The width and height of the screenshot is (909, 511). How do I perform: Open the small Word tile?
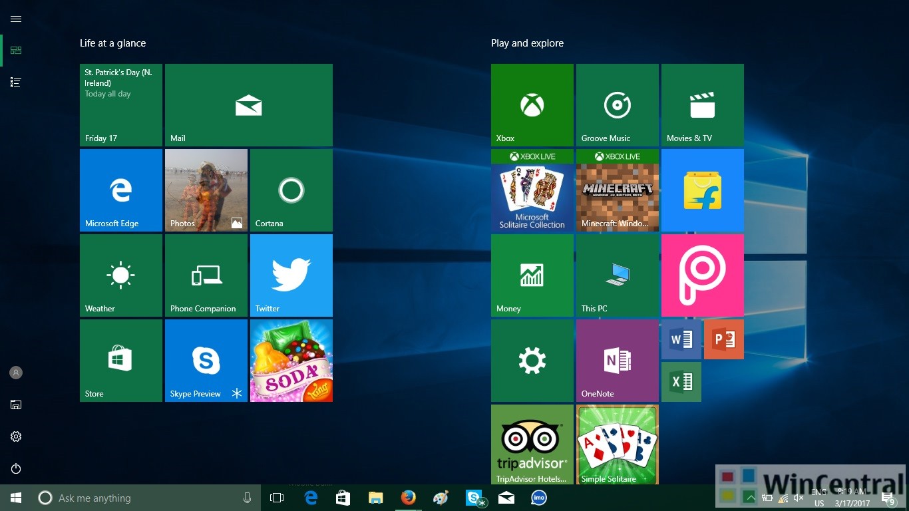tap(681, 339)
